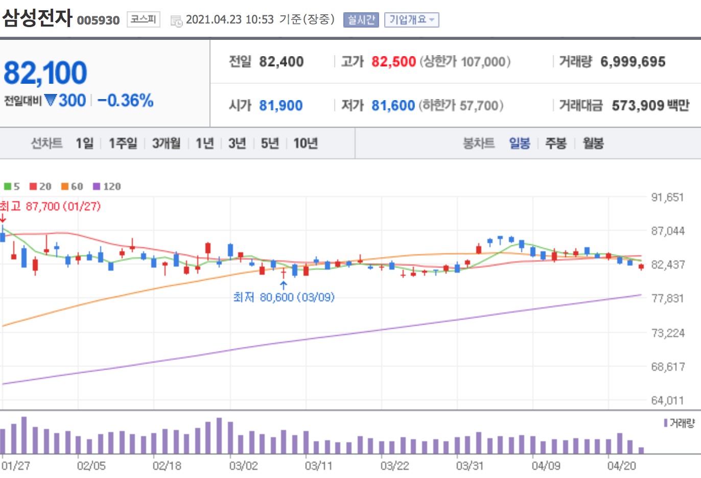701x478 pixels.
Task: Click the current price 82,100
Action: point(45,73)
